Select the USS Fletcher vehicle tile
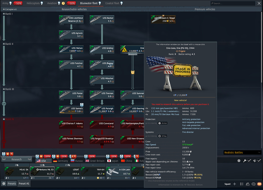263x190 pixels. point(71,65)
